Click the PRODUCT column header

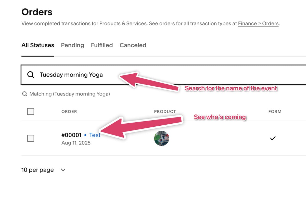point(165,112)
